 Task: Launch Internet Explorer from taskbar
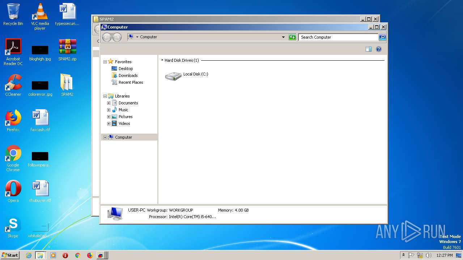click(29, 255)
